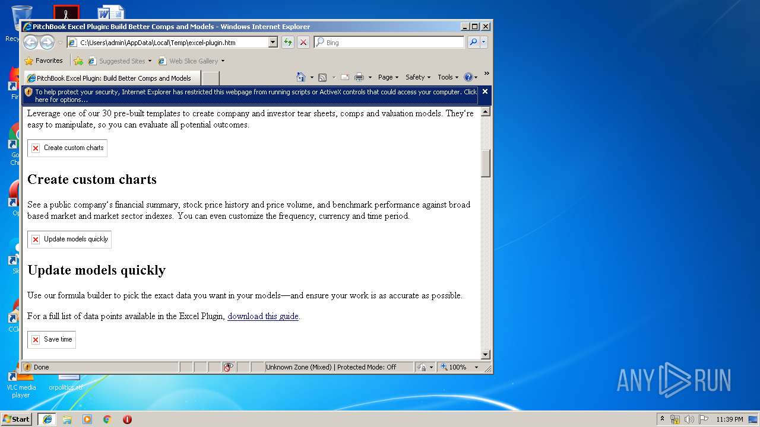Click the 'Update models quickly' heading
Screen dimensions: 760x427
[97, 270]
